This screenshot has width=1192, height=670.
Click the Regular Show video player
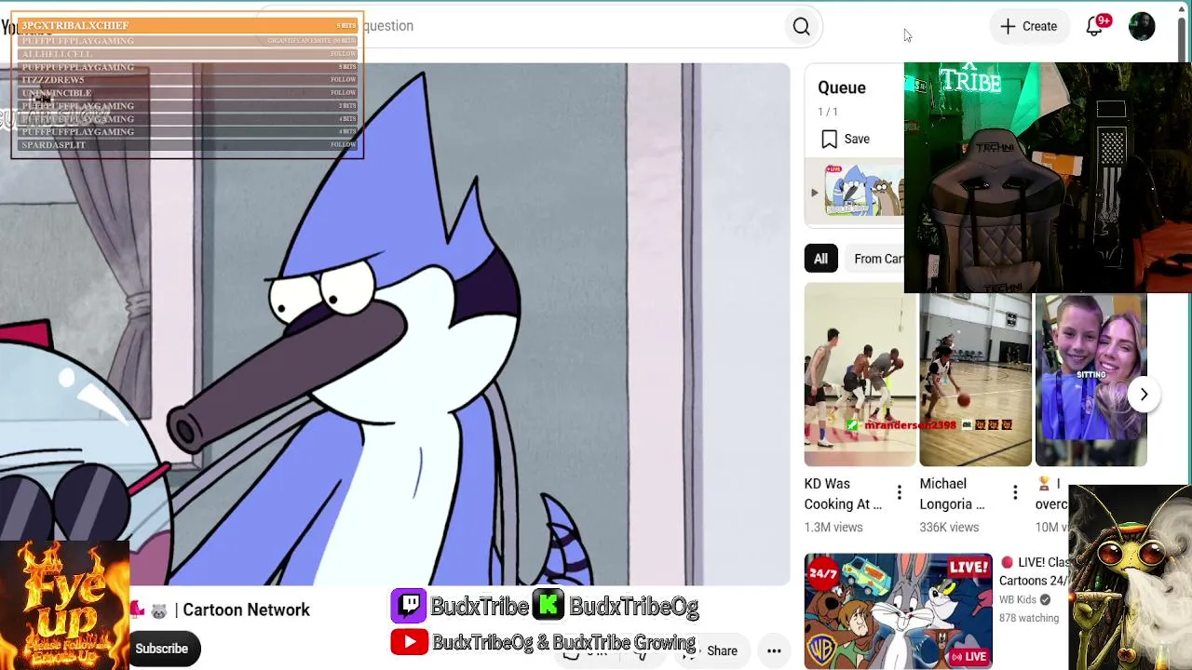coord(395,324)
